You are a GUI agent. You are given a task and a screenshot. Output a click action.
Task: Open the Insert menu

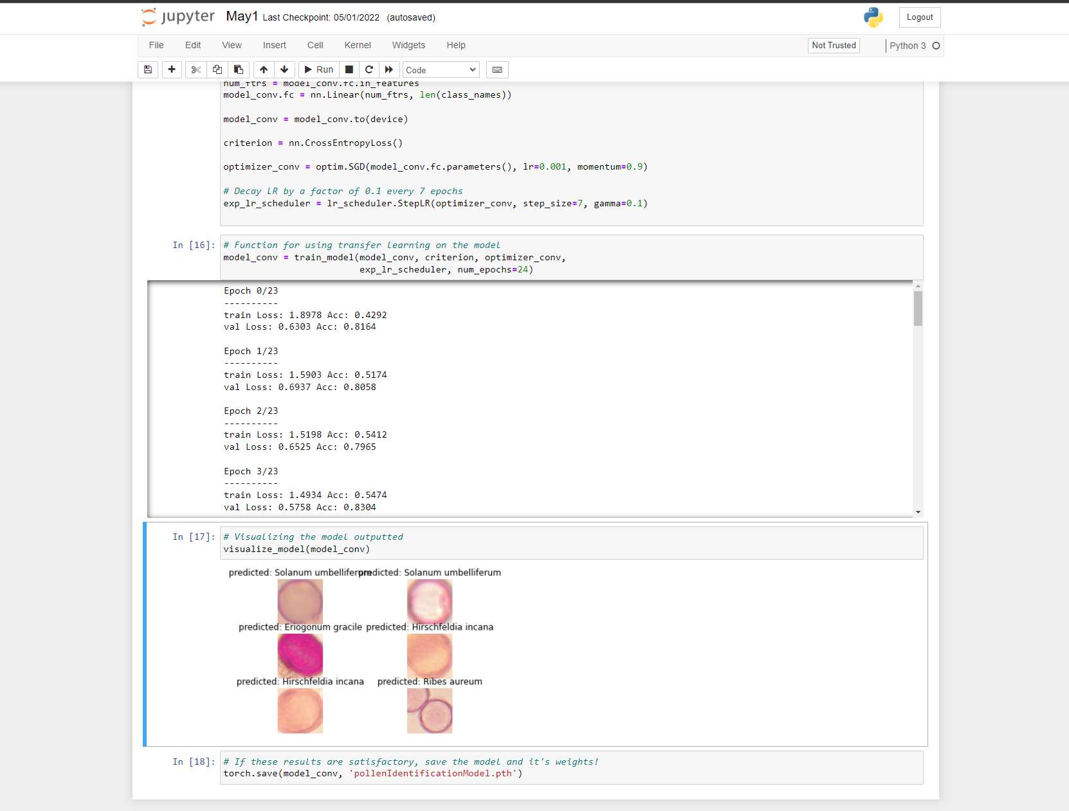pyautogui.click(x=275, y=45)
